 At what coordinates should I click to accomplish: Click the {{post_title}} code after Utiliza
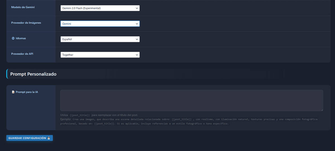(80, 115)
